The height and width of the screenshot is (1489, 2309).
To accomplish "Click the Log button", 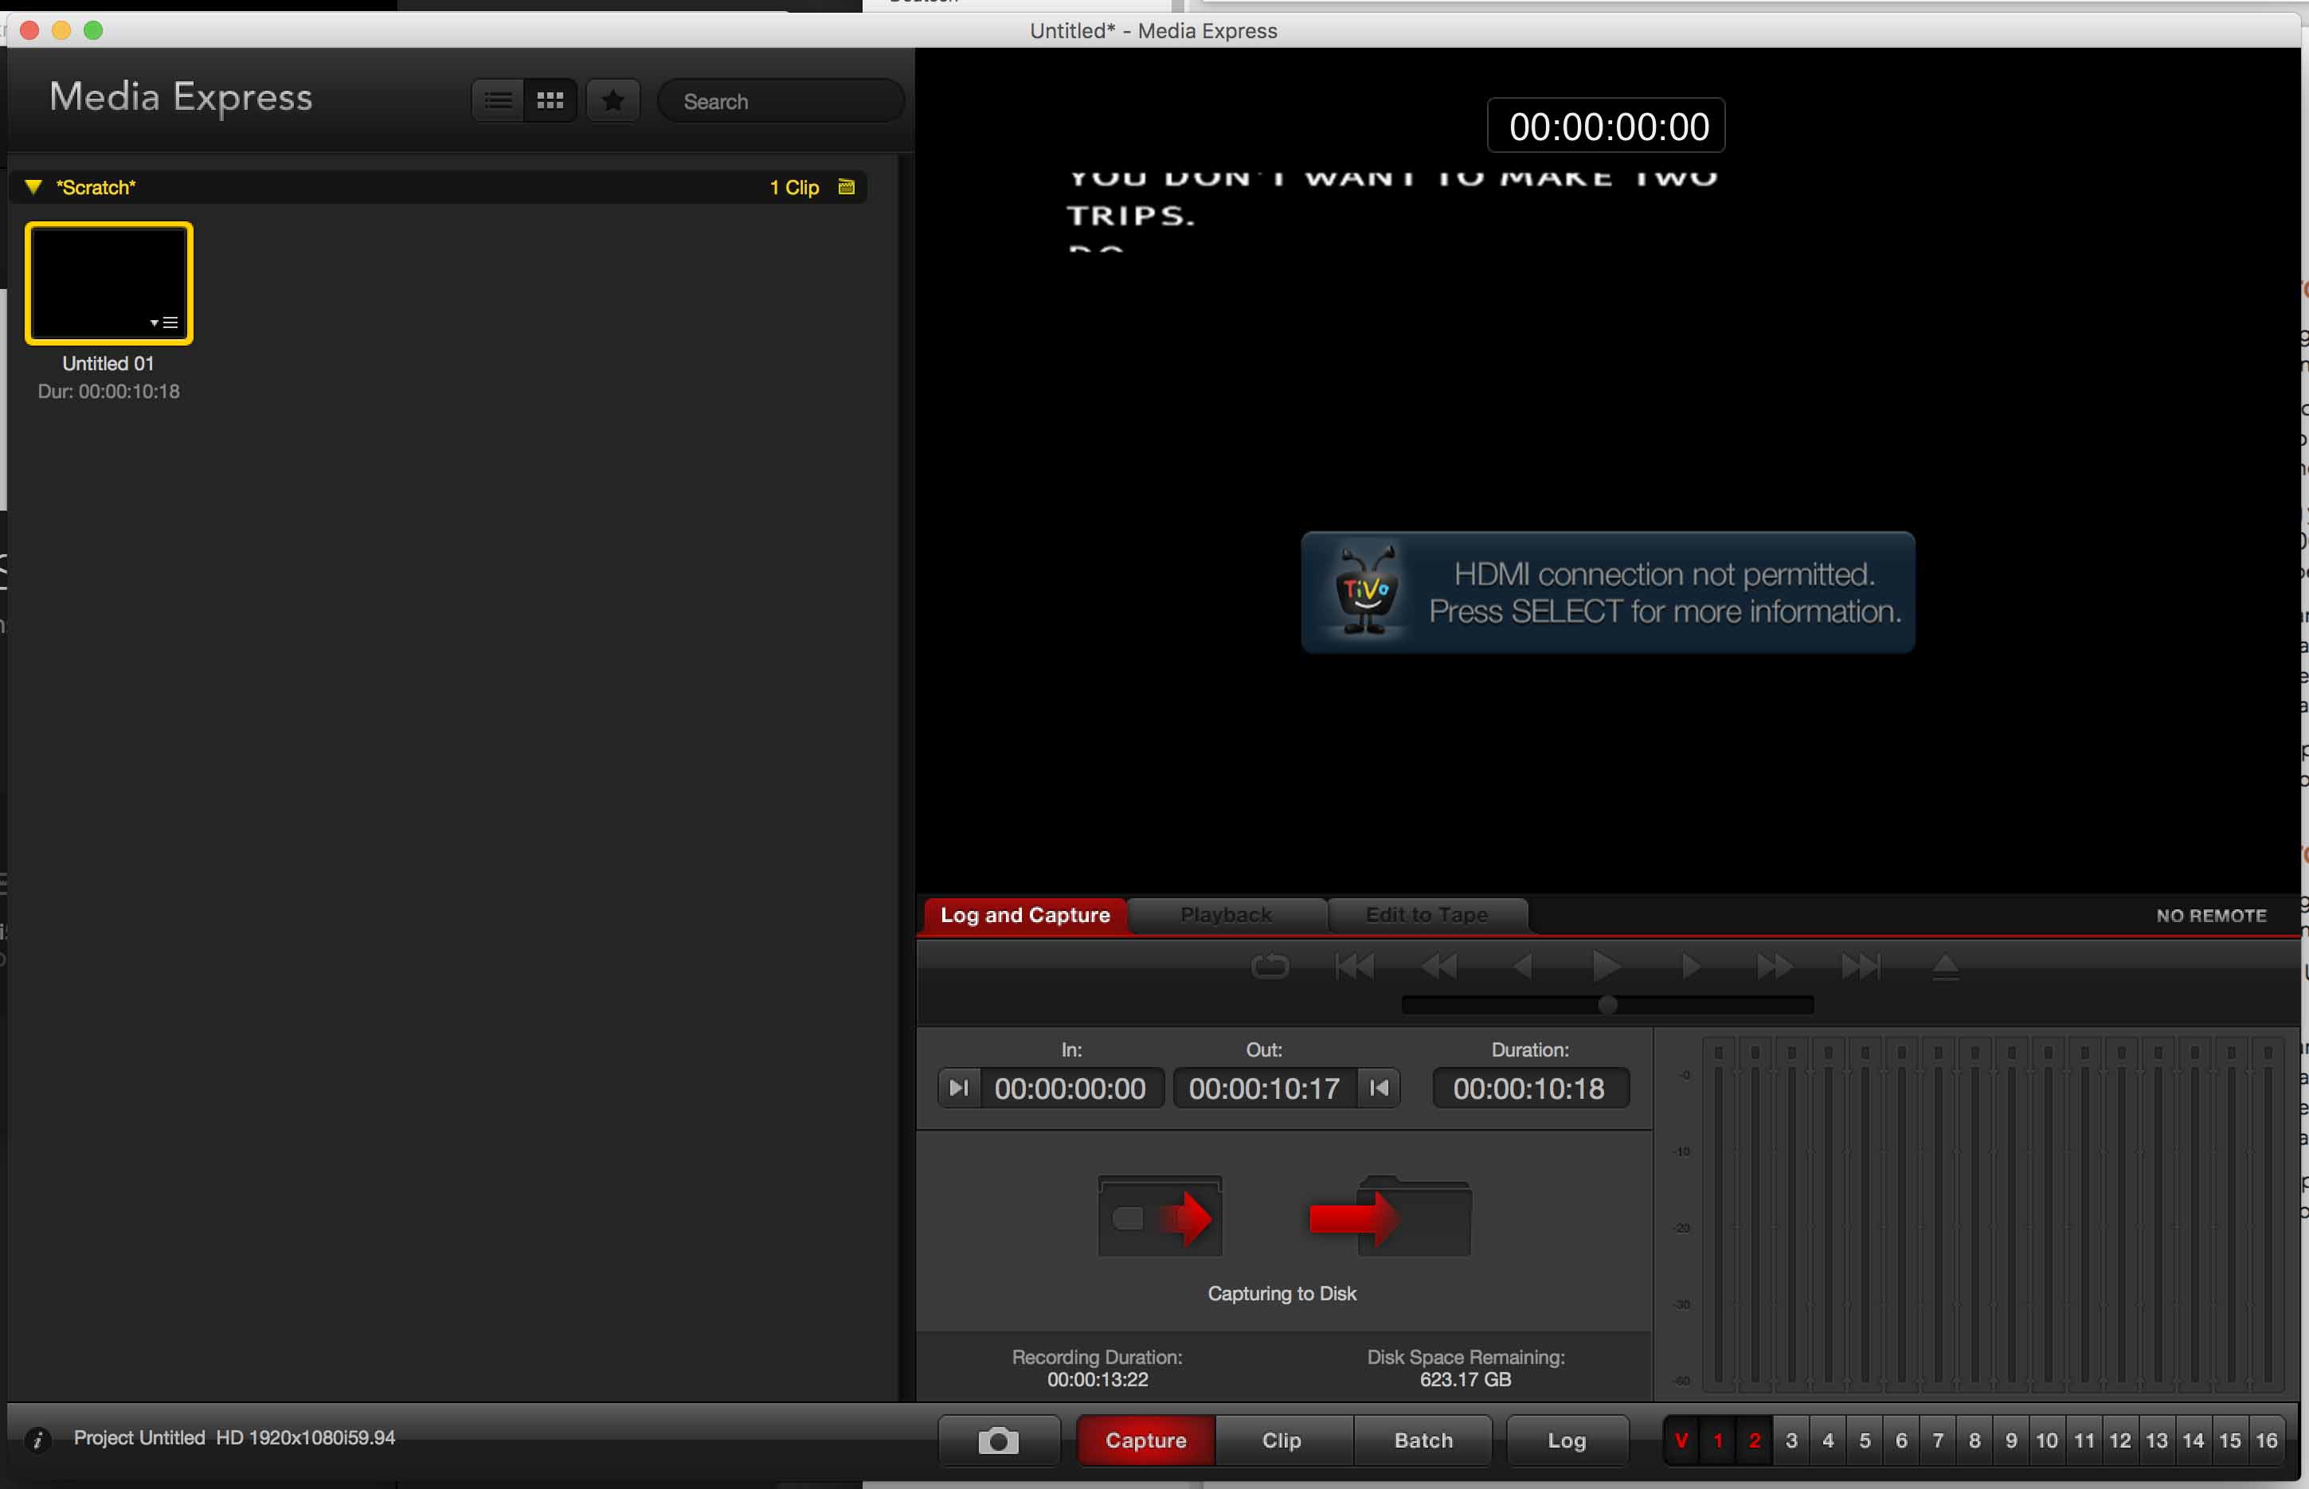I will [1567, 1440].
